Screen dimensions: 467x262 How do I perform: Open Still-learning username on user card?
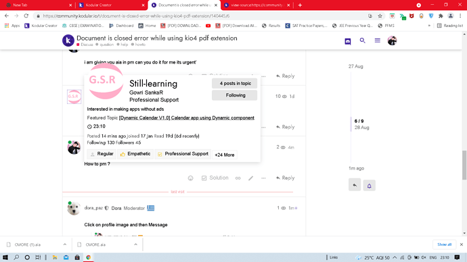point(153,84)
